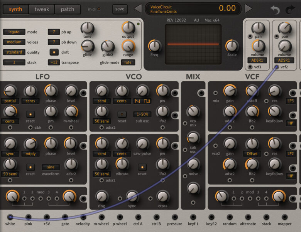Click the gate source jack
301x232 pixels.
pos(65,217)
